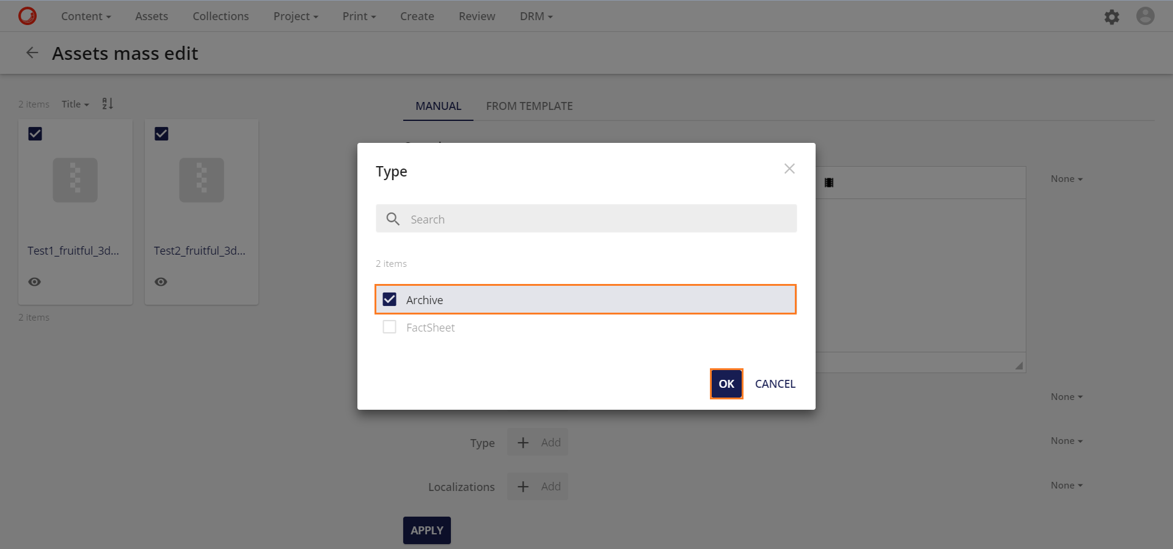Open the settings gear icon

[1111, 16]
